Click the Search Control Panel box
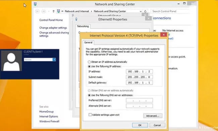The width and height of the screenshot is (218, 131). tap(171, 11)
